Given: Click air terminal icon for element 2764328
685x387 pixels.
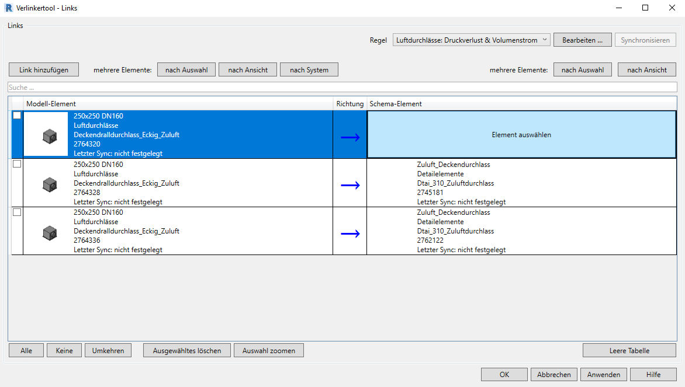Looking at the screenshot, I should point(50,185).
